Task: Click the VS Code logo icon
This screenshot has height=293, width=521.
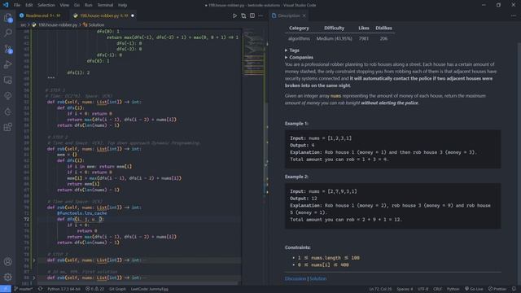Action: [x=6, y=5]
